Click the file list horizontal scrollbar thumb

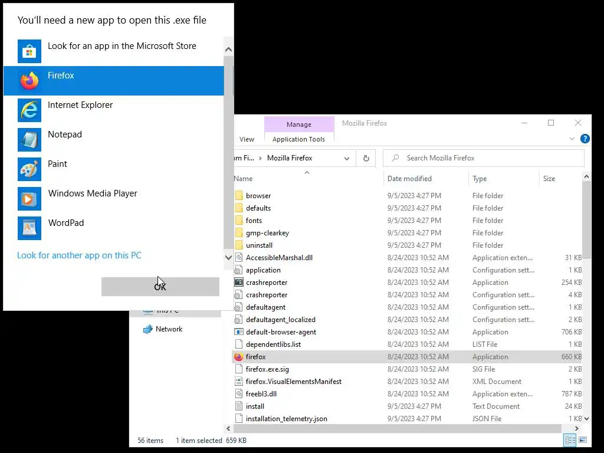point(398,428)
